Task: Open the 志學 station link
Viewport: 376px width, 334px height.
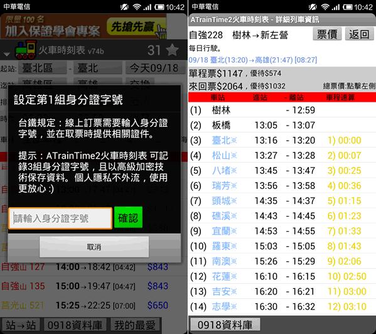Action: coord(224,306)
